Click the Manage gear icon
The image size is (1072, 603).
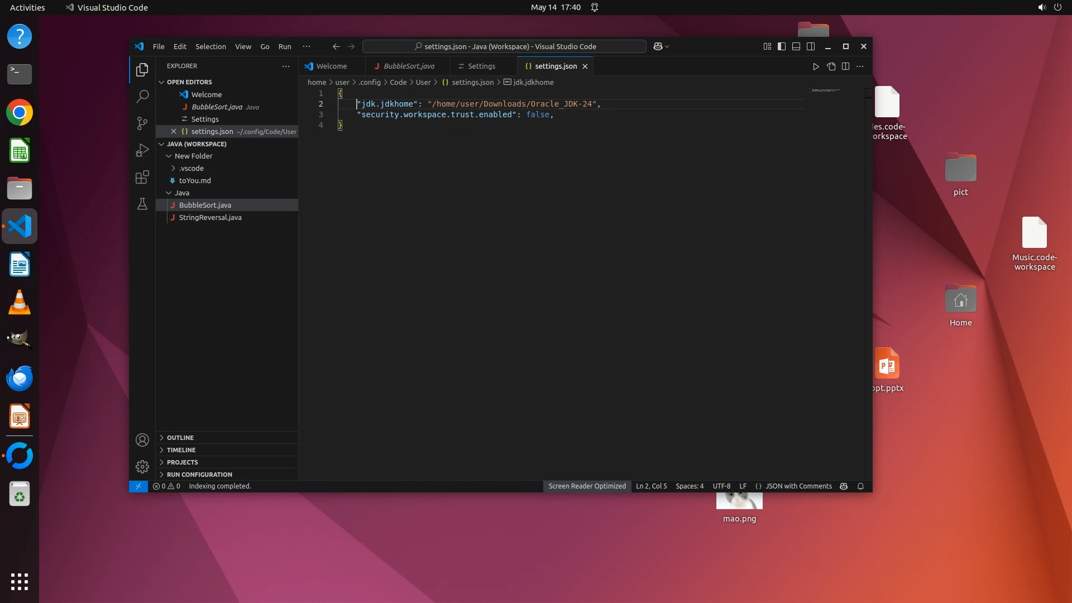(x=142, y=466)
